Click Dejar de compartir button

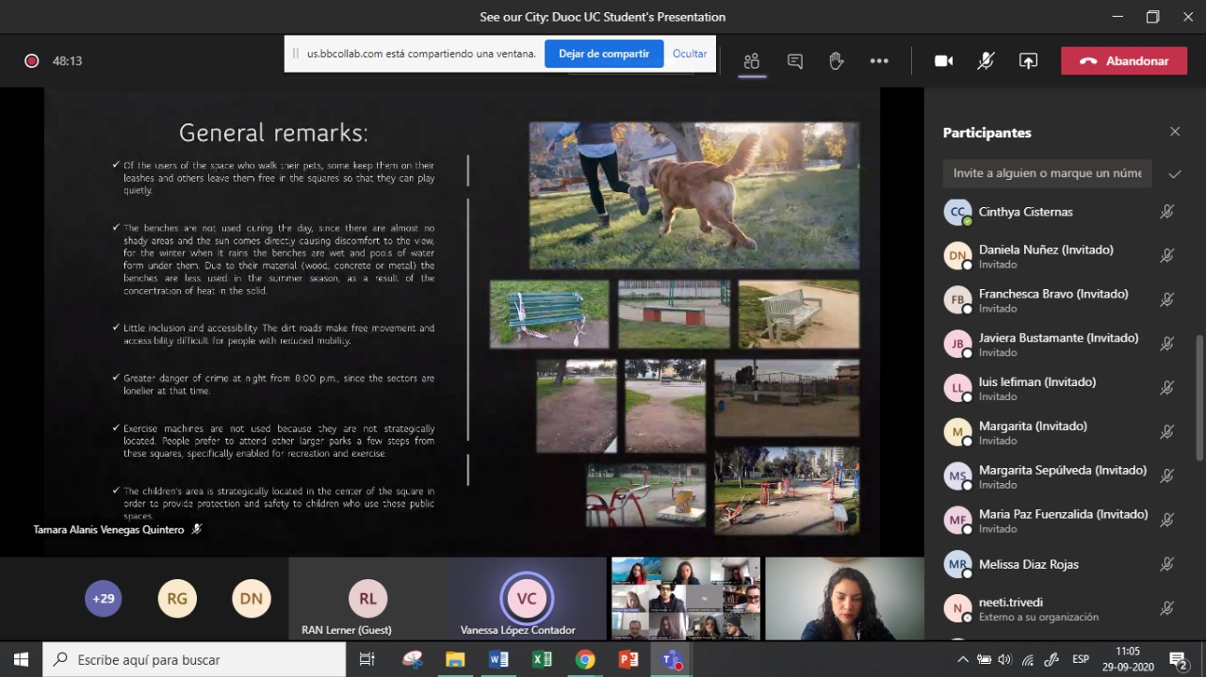tap(604, 54)
